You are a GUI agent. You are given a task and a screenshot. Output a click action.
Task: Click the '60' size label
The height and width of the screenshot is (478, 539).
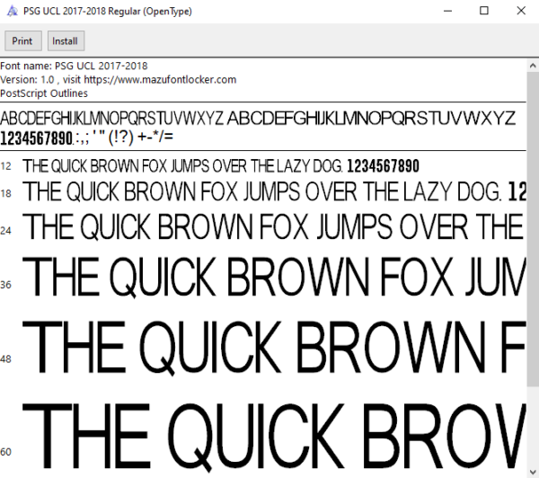(x=6, y=452)
